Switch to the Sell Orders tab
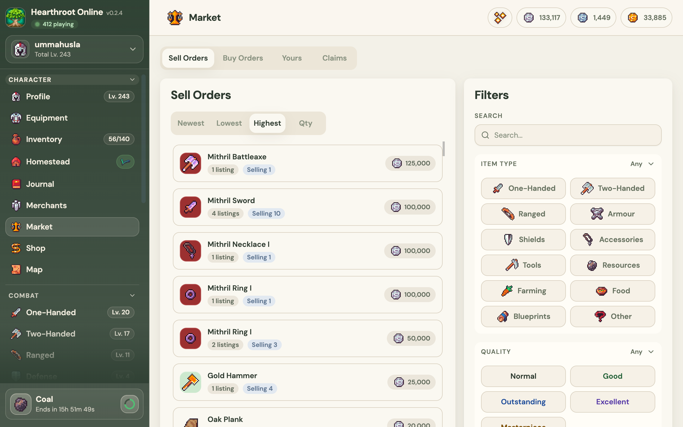Viewport: 683px width, 427px height. click(x=188, y=58)
